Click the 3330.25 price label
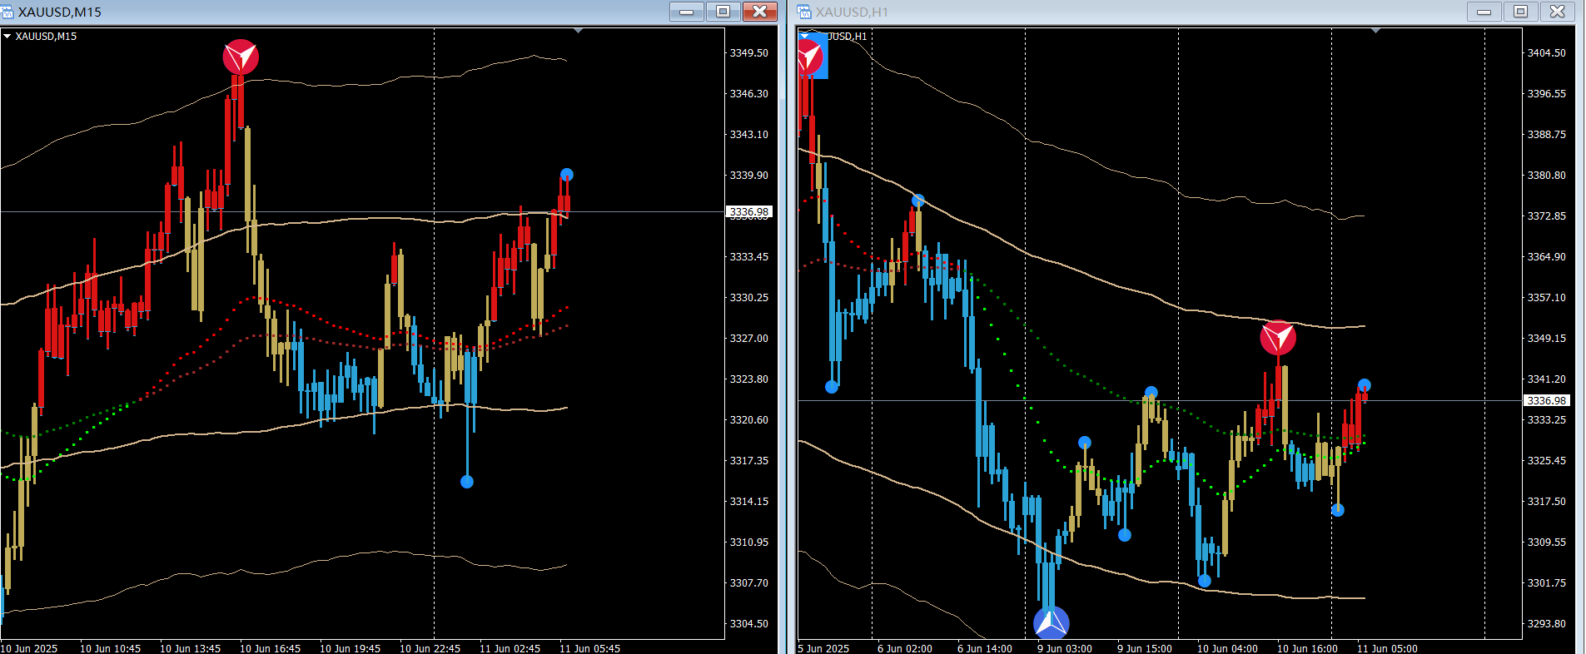1586x654 pixels. pyautogui.click(x=749, y=297)
